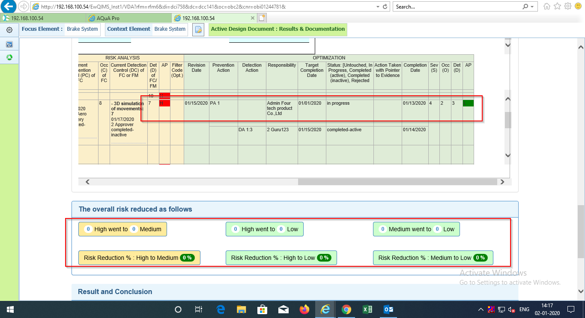The width and height of the screenshot is (585, 318).
Task: Open Excel from taskbar
Action: 367,309
